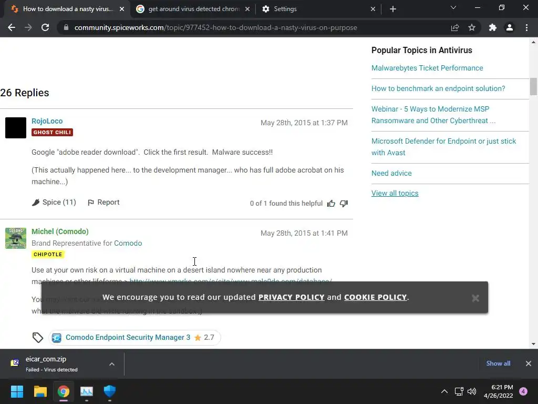
Task: Click the scrollbar up arrow
Action: [x=533, y=42]
